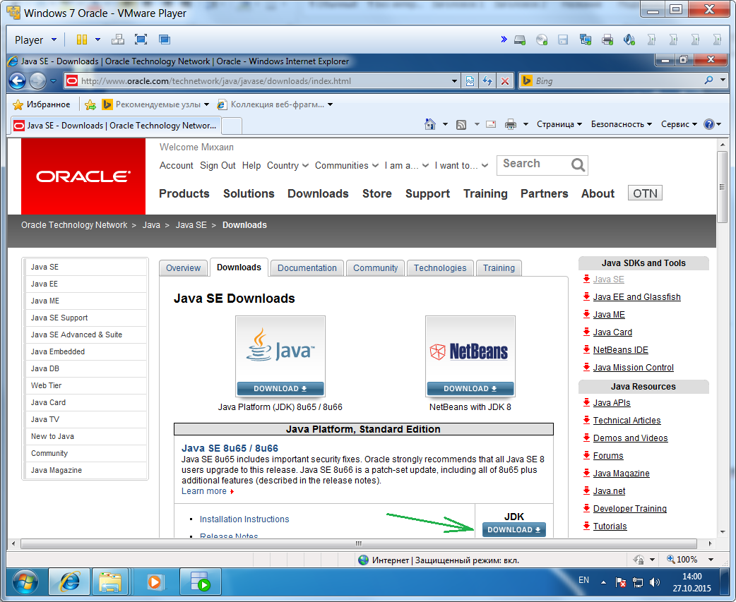Switch to Training tab
Image resolution: width=736 pixels, height=602 pixels.
pyautogui.click(x=499, y=267)
